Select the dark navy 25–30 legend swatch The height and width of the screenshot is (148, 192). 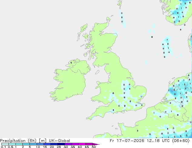pyautogui.click(x=61, y=144)
